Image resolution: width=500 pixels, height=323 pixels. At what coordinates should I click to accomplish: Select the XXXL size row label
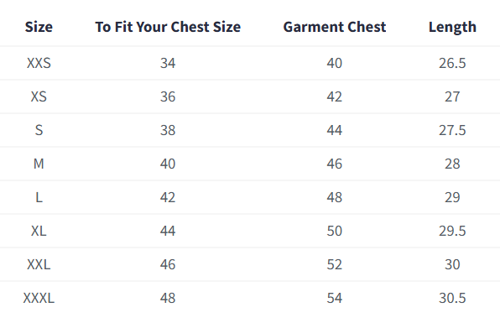[x=39, y=298]
